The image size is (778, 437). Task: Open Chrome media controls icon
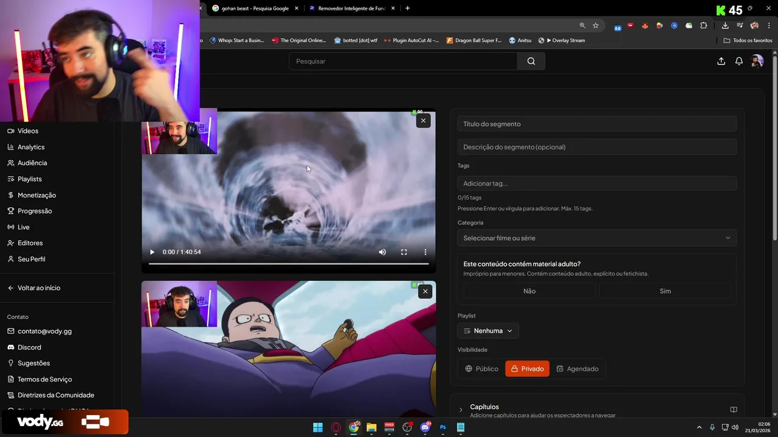(740, 25)
